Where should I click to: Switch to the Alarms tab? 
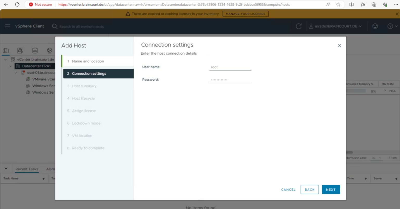(51, 169)
